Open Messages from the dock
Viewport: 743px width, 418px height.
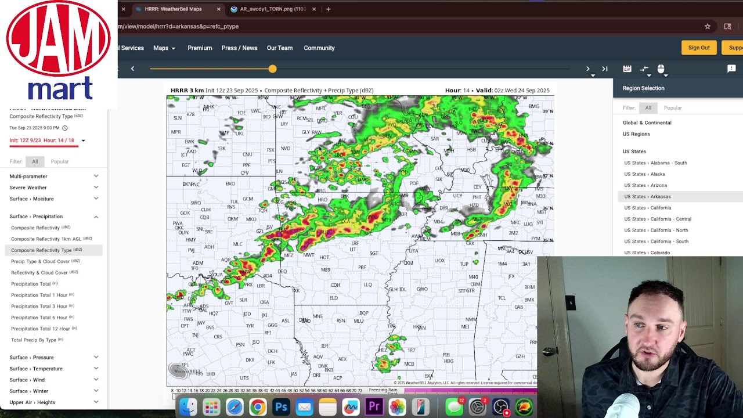tap(454, 407)
